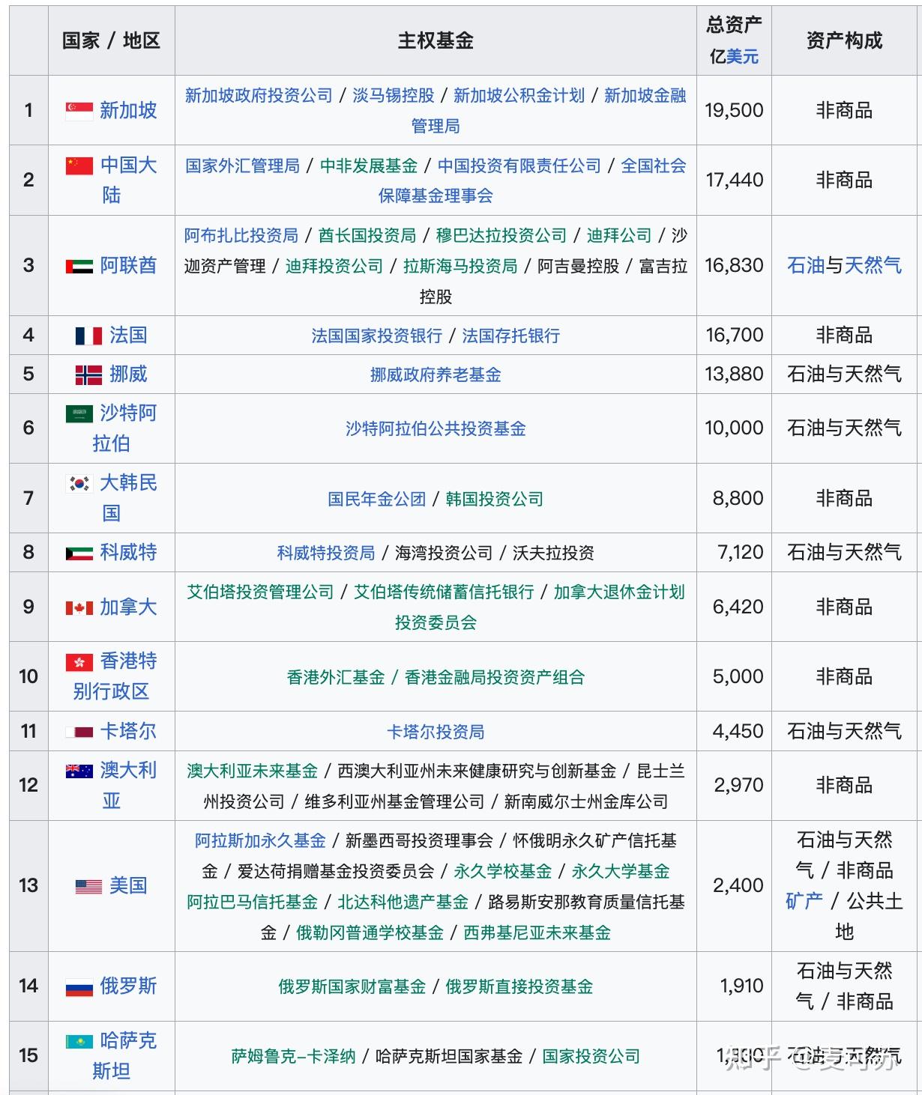The image size is (922, 1095).
Task: Click the France flag icon
Action: click(88, 336)
